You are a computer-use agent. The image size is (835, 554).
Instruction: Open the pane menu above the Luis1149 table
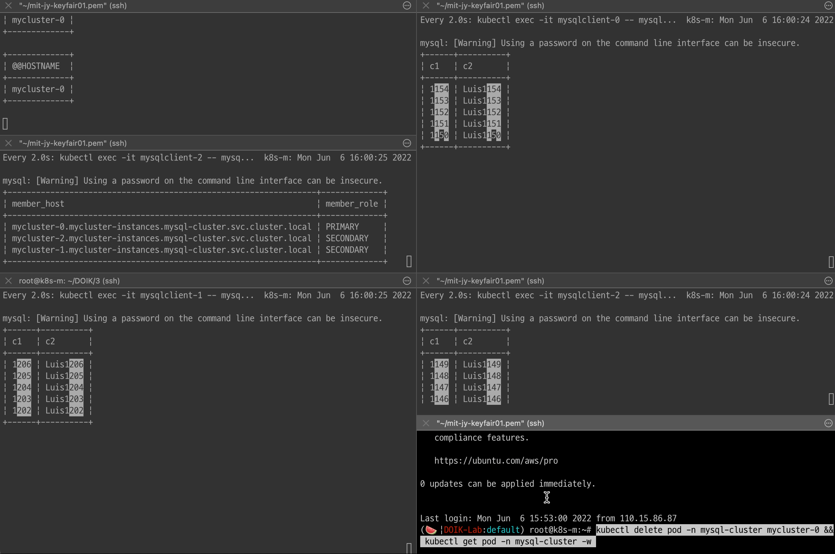828,281
